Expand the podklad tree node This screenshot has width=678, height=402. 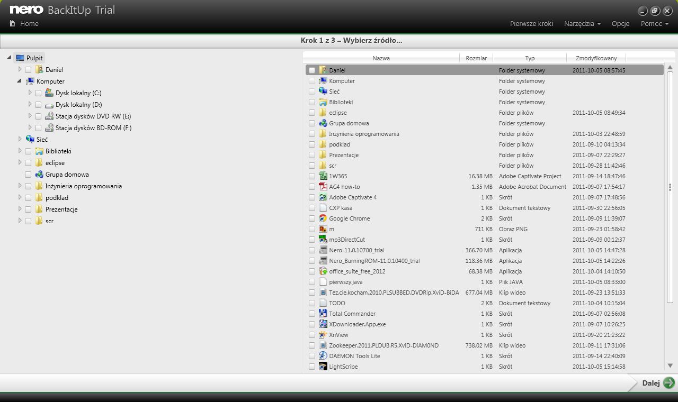pos(20,197)
